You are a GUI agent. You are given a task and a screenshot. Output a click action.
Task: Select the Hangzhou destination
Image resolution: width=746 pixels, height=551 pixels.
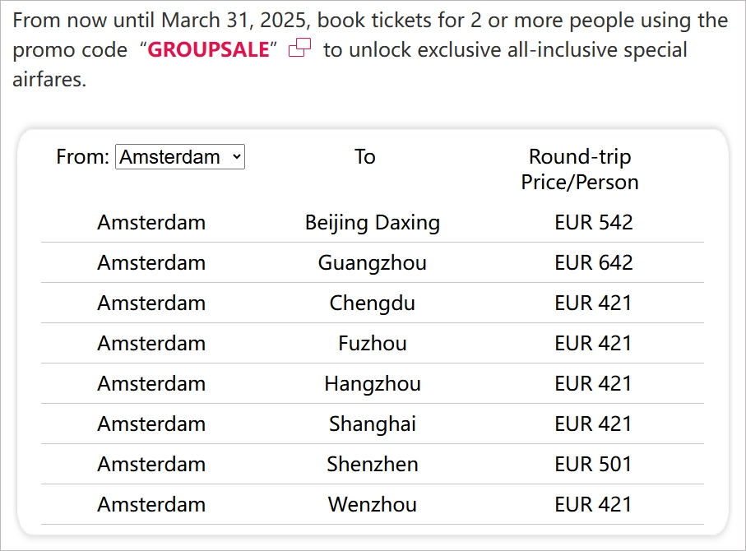[373, 383]
